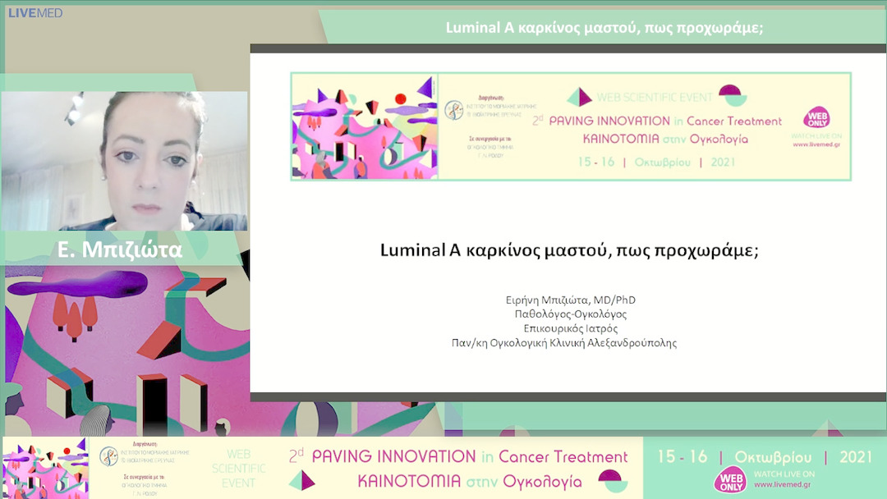Open www.livemed.gr link in the slide banner

816,144
